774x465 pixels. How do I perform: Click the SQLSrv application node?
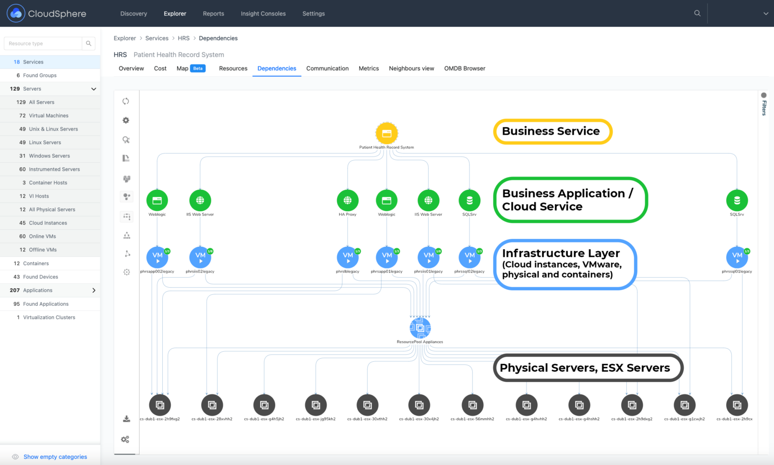point(469,201)
